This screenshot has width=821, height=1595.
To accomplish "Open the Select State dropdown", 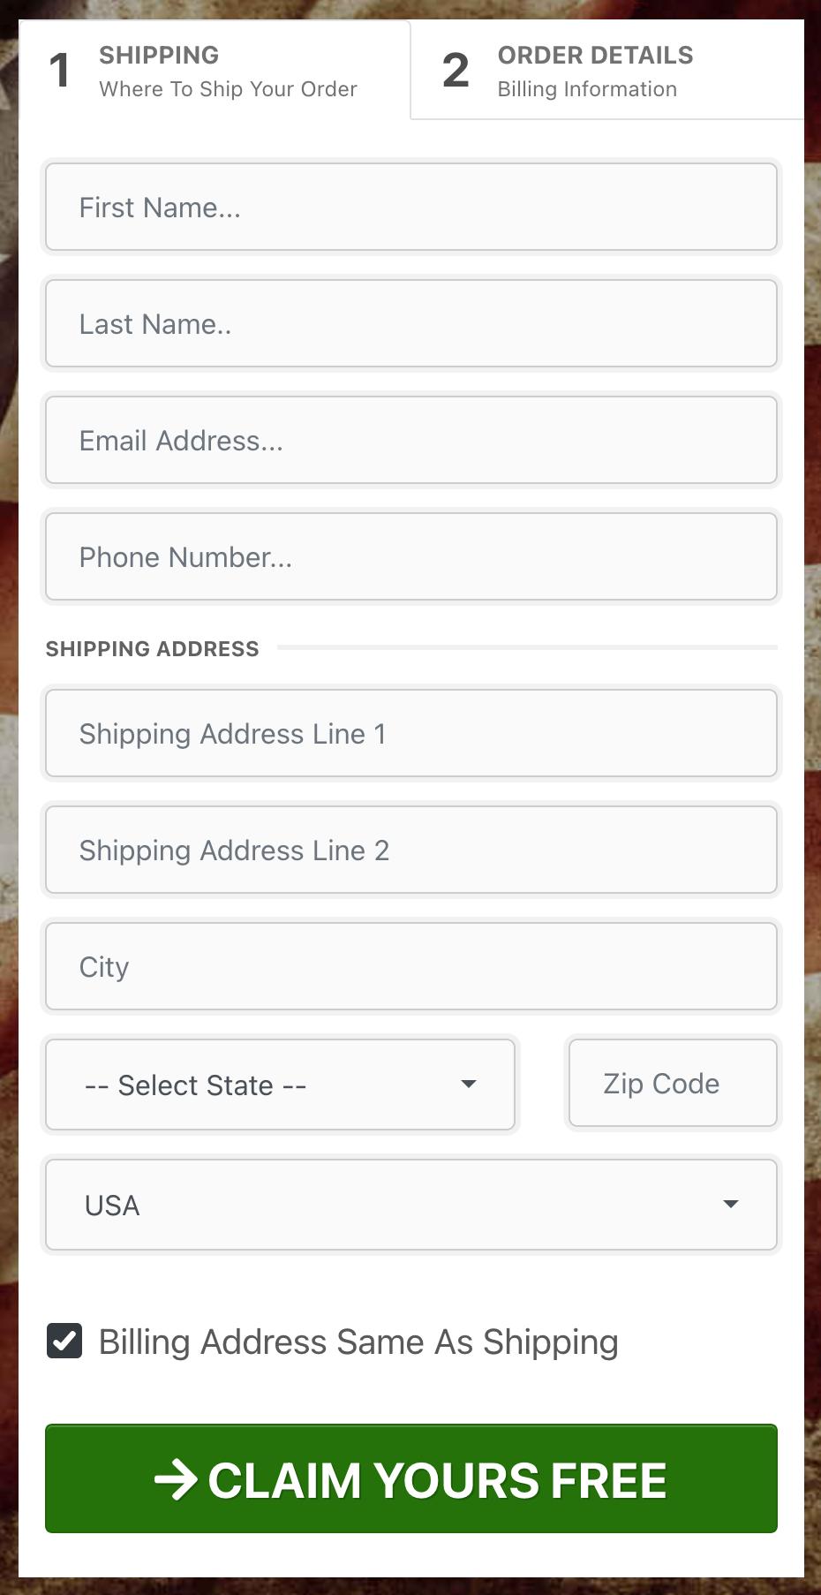I will [x=280, y=1085].
